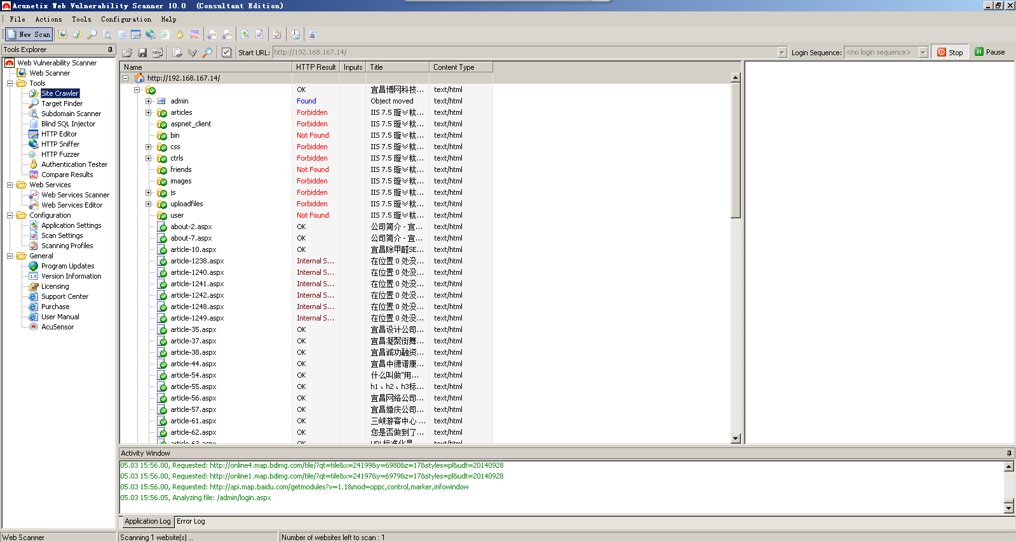1016x542 pixels.
Task: Open the Tools menu
Action: [81, 20]
